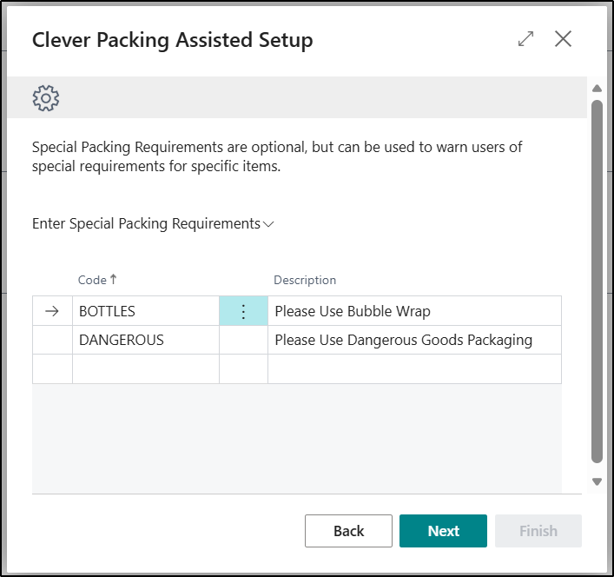Edit the Dangerous Goods Packaging description
The height and width of the screenshot is (577, 614).
pos(413,340)
